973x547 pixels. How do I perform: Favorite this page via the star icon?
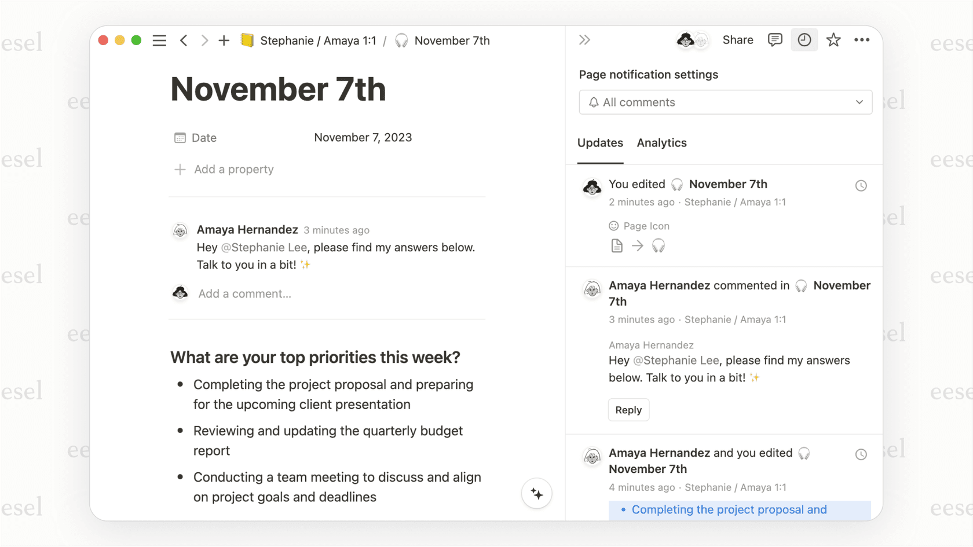pyautogui.click(x=833, y=40)
